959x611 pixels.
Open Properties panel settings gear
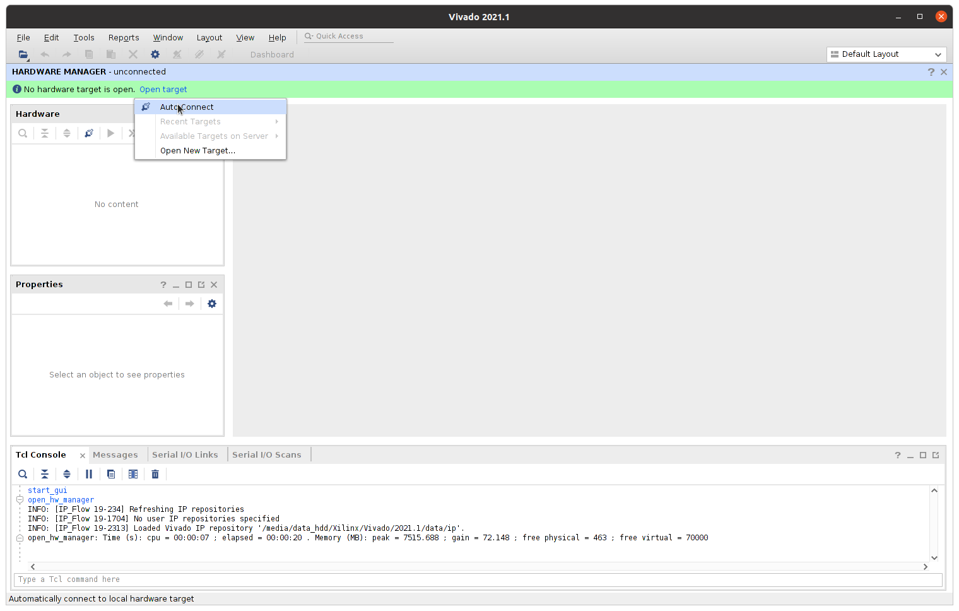[x=212, y=304]
